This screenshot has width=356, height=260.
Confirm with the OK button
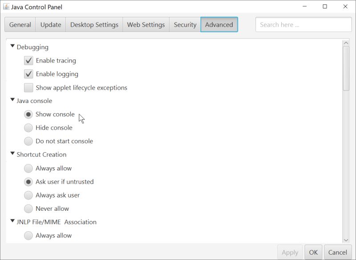point(313,252)
